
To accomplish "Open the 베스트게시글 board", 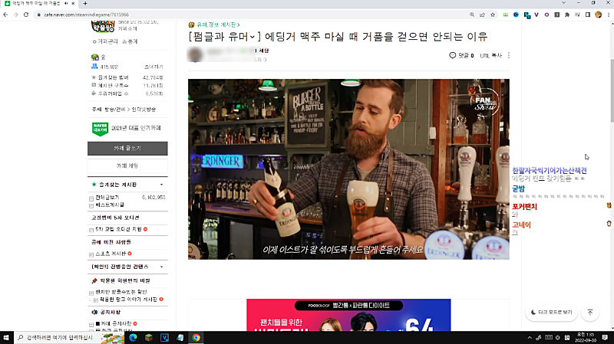I will (110, 205).
